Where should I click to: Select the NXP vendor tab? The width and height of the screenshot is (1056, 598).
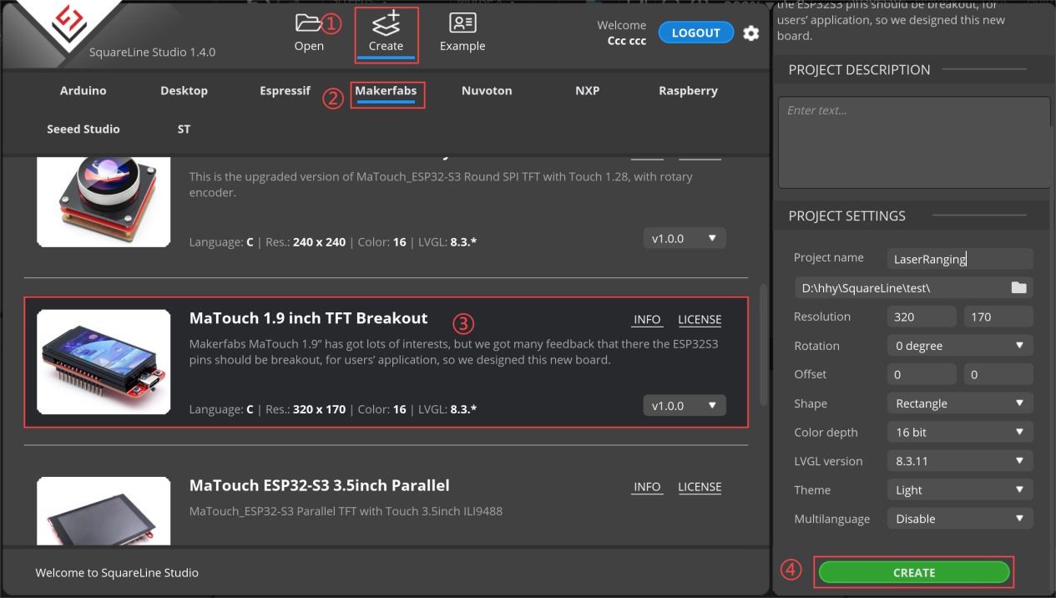click(588, 90)
